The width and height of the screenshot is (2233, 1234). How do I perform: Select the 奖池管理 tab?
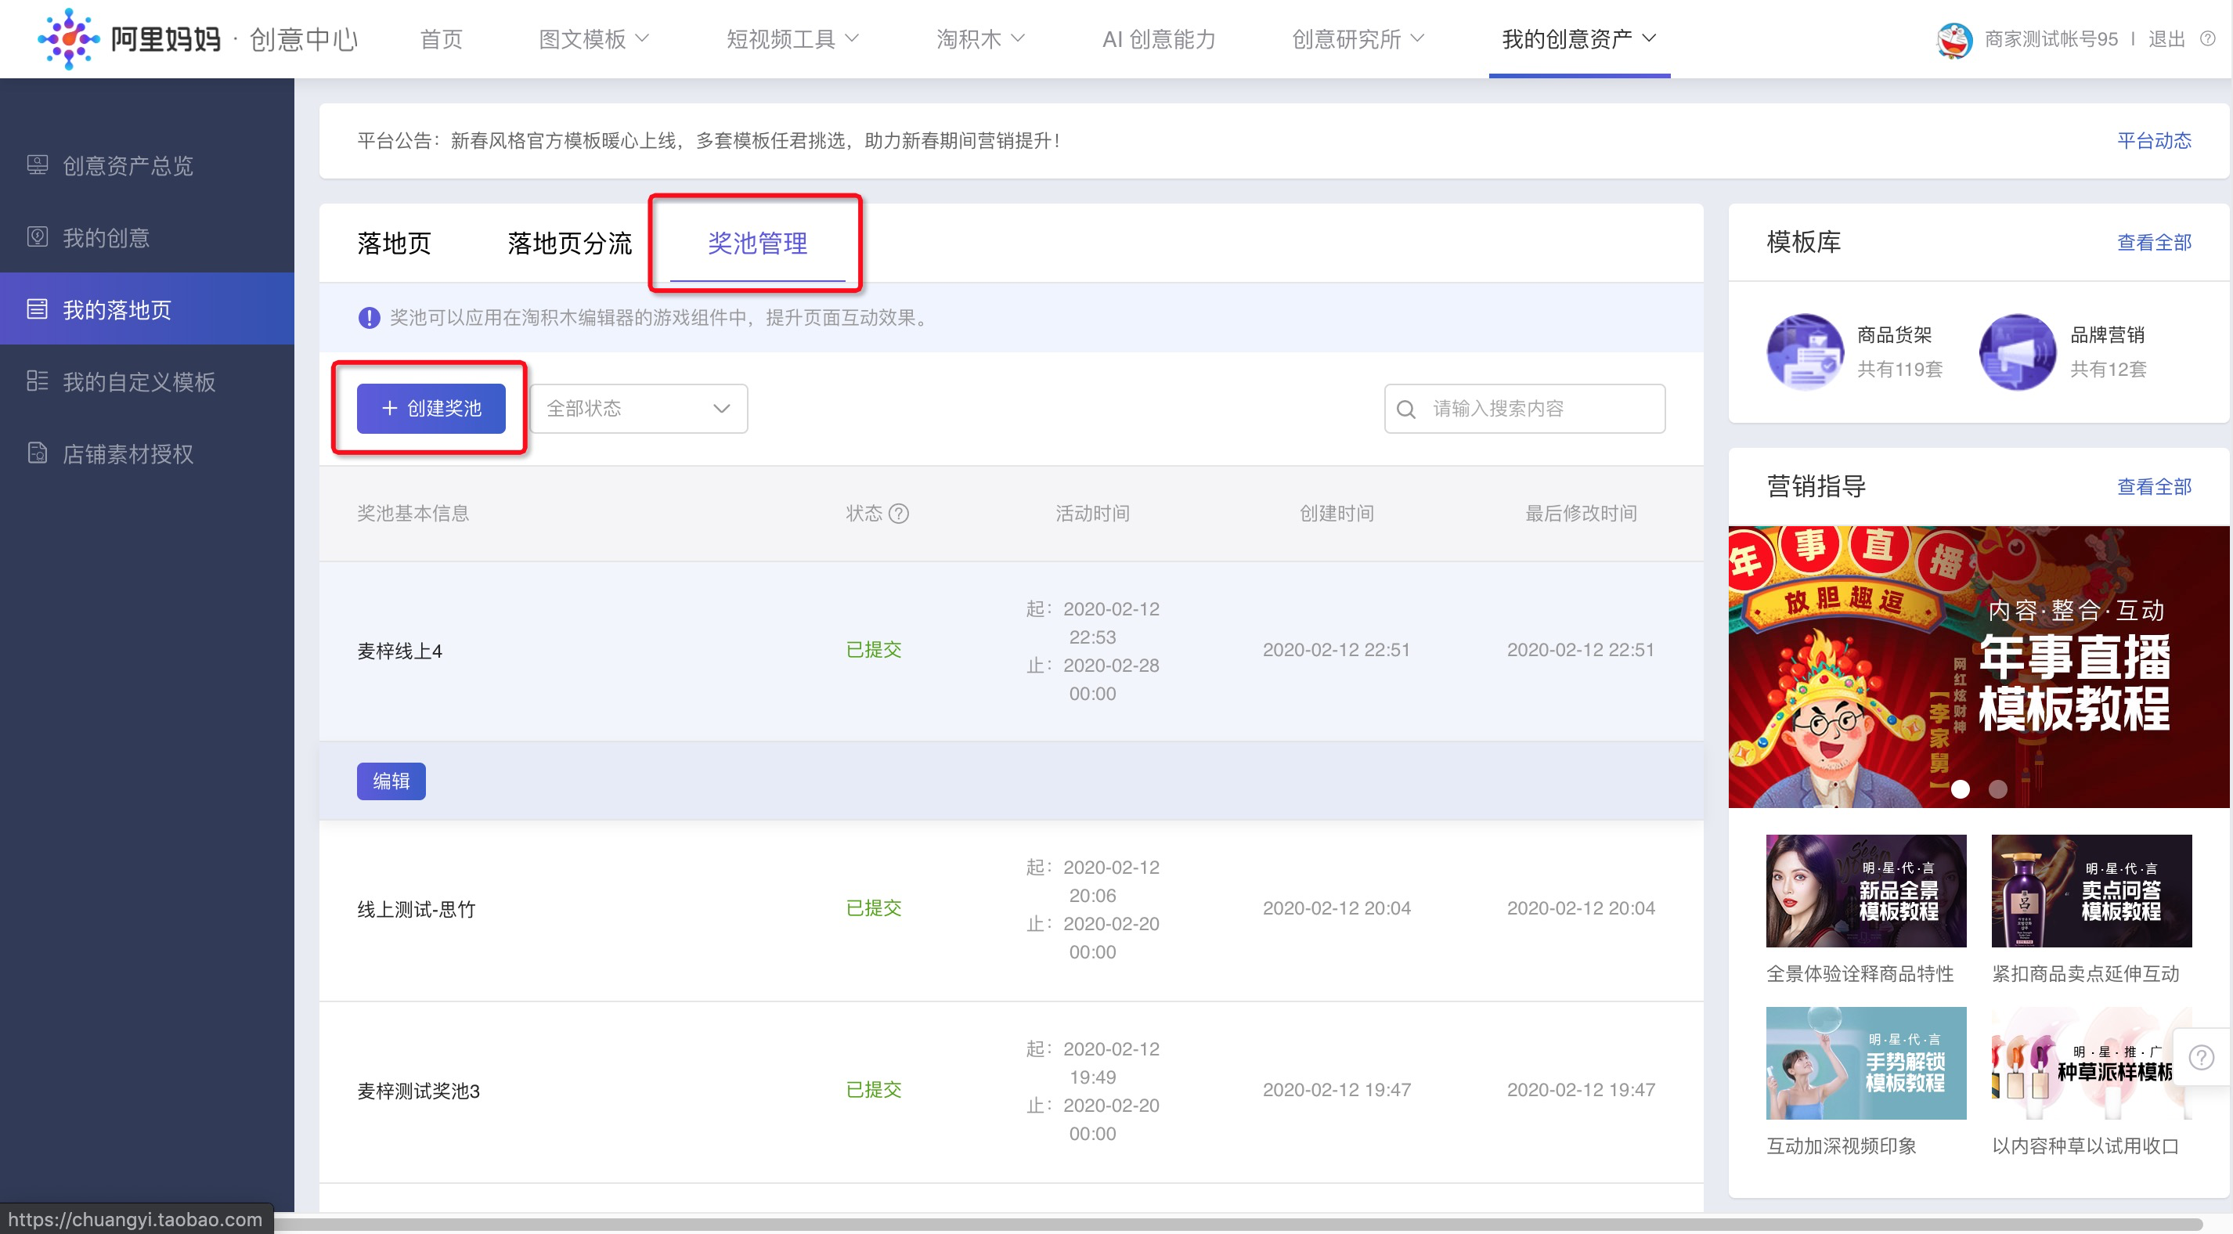(758, 244)
